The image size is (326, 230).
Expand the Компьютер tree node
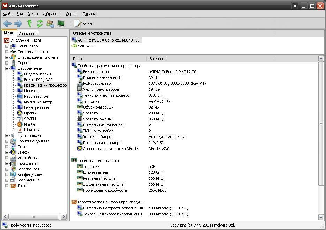(7, 46)
